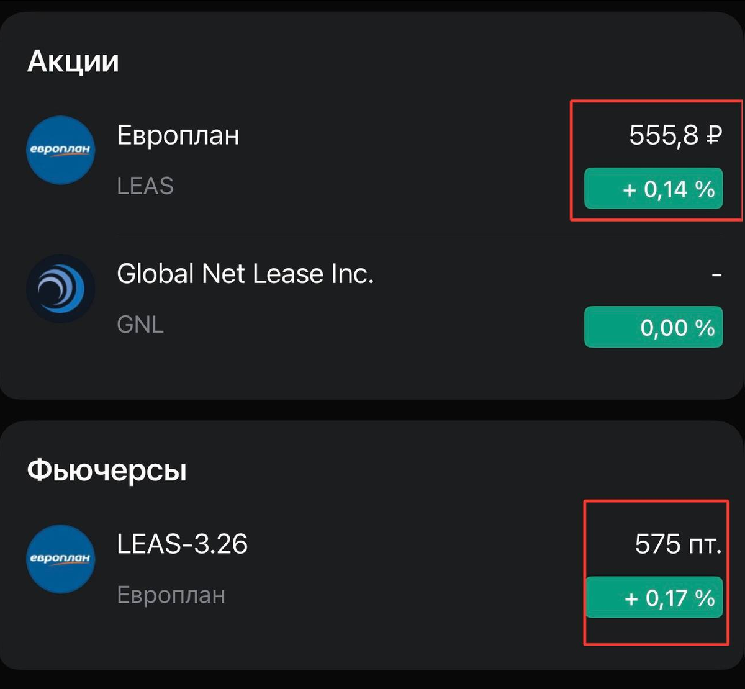Tap the Европлан logo in Акции section
Viewport: 745px width, 689px height.
(61, 150)
